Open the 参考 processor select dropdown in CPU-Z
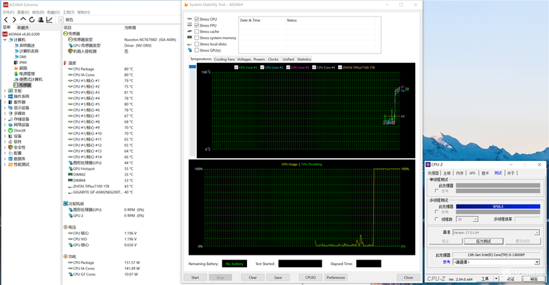Image resolution: width=549 pixels, height=285 pixels. click(537, 262)
